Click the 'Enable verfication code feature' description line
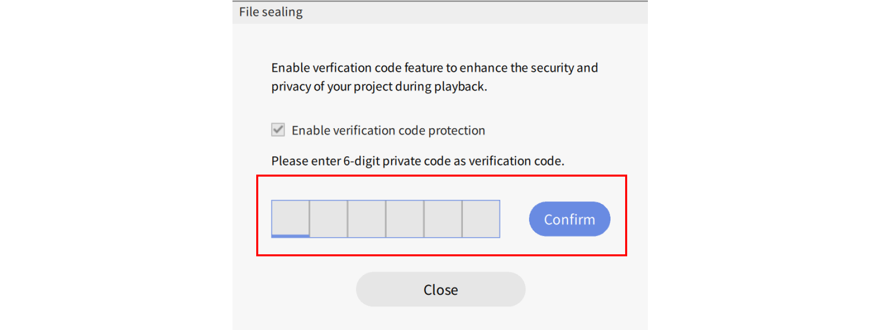 434,68
